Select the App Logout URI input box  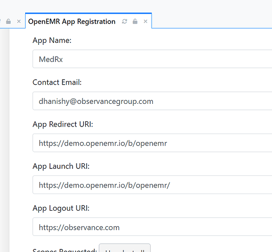152,227
